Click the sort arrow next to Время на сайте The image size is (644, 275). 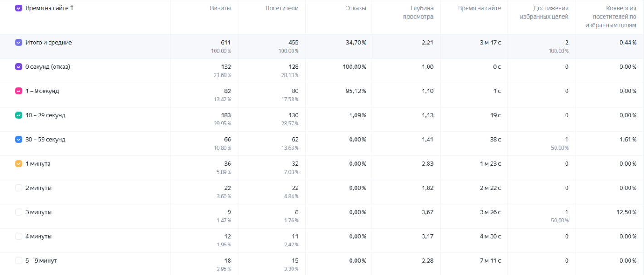72,8
